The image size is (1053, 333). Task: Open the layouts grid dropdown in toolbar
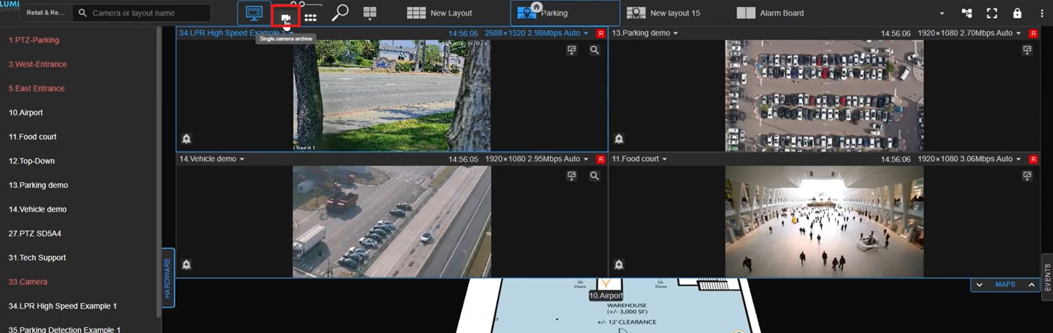tap(370, 14)
